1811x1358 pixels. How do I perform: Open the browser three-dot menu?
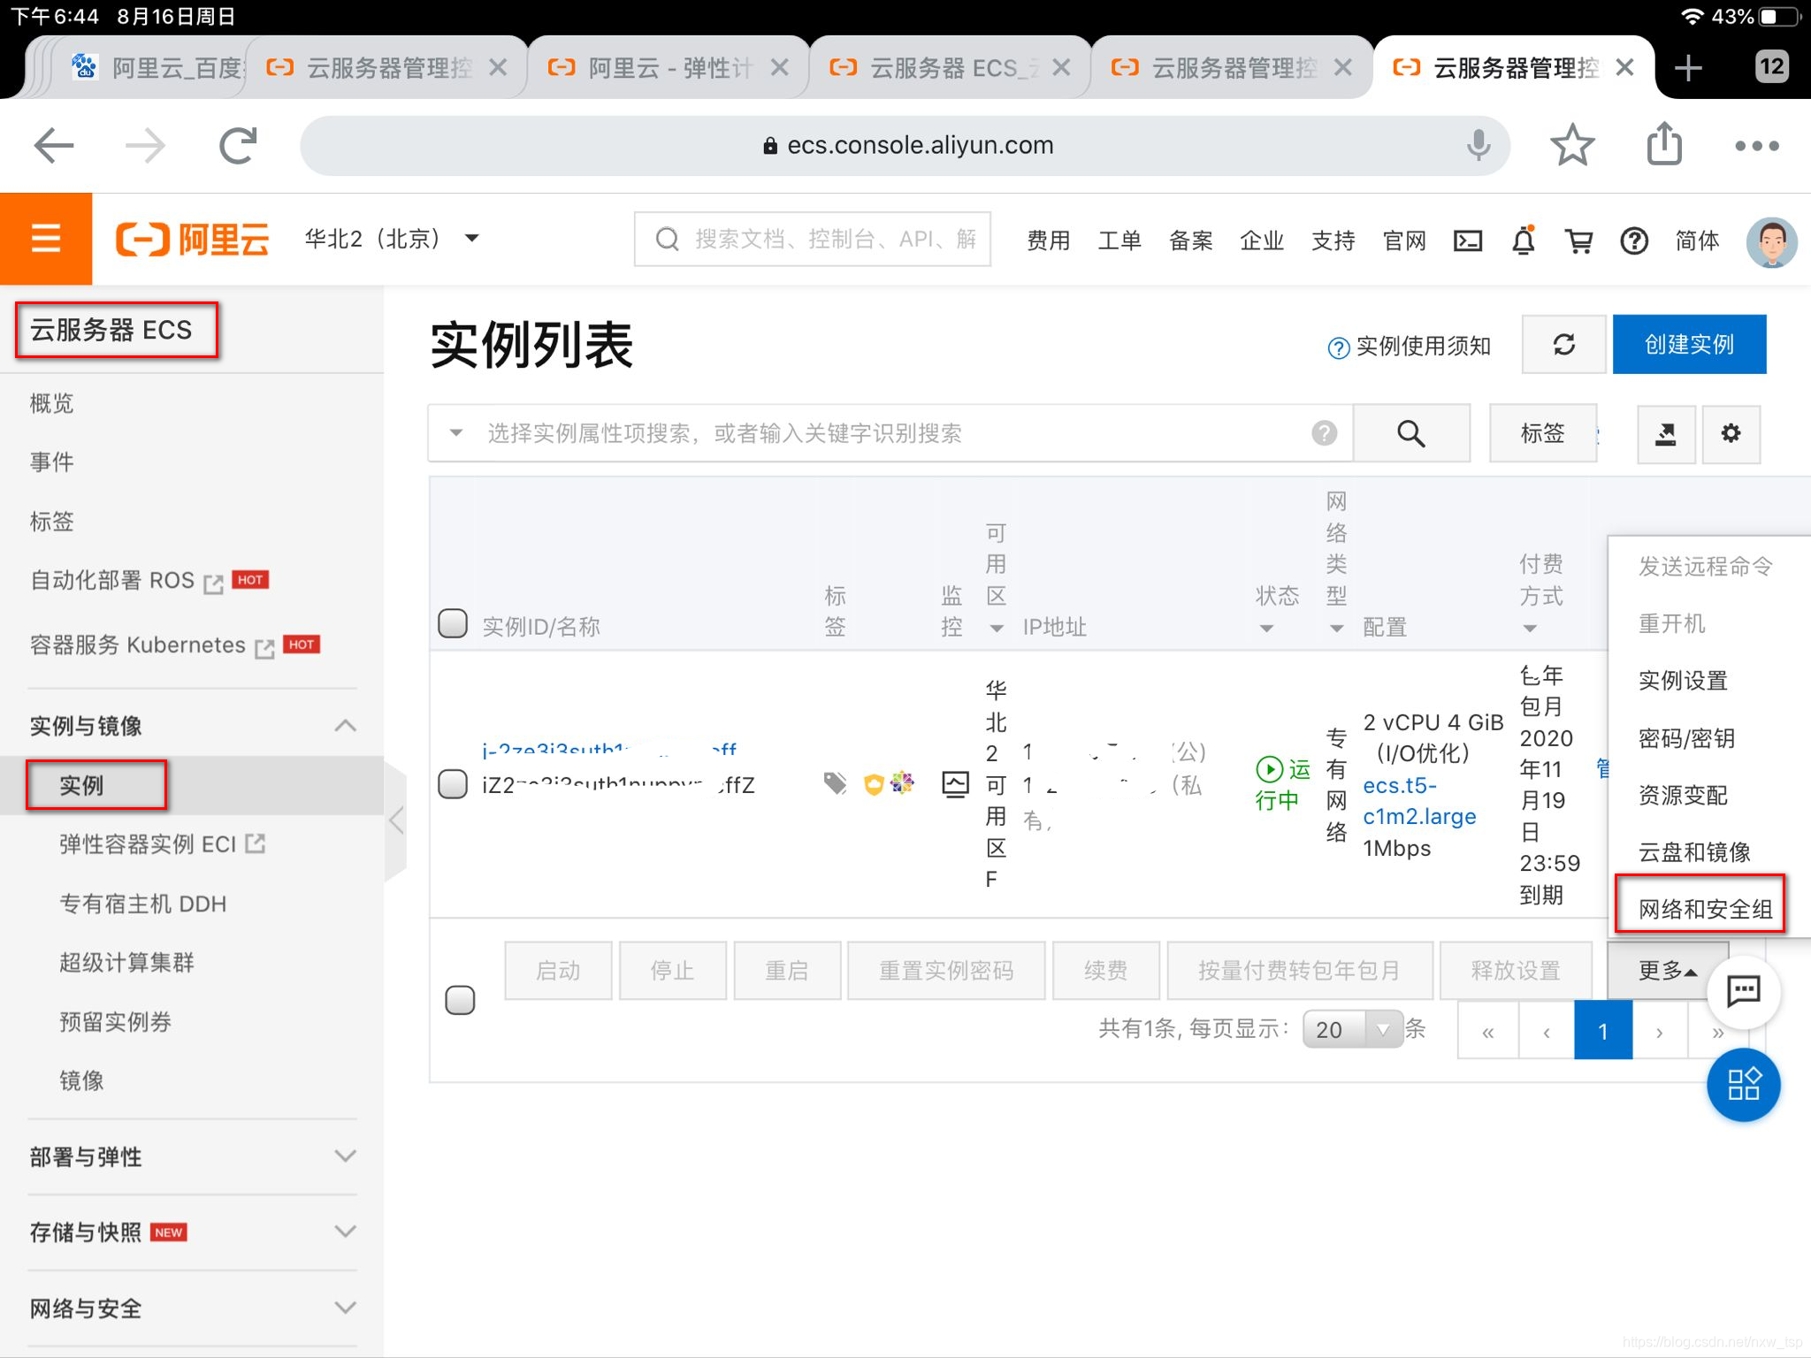tap(1757, 146)
